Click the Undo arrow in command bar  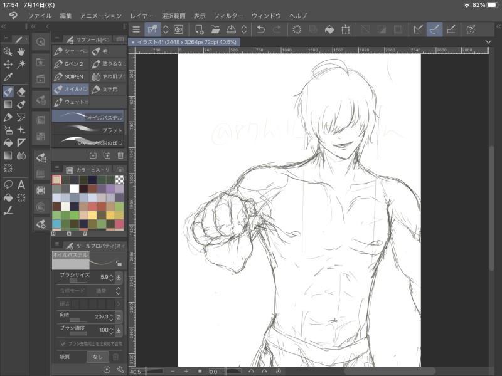[261, 29]
